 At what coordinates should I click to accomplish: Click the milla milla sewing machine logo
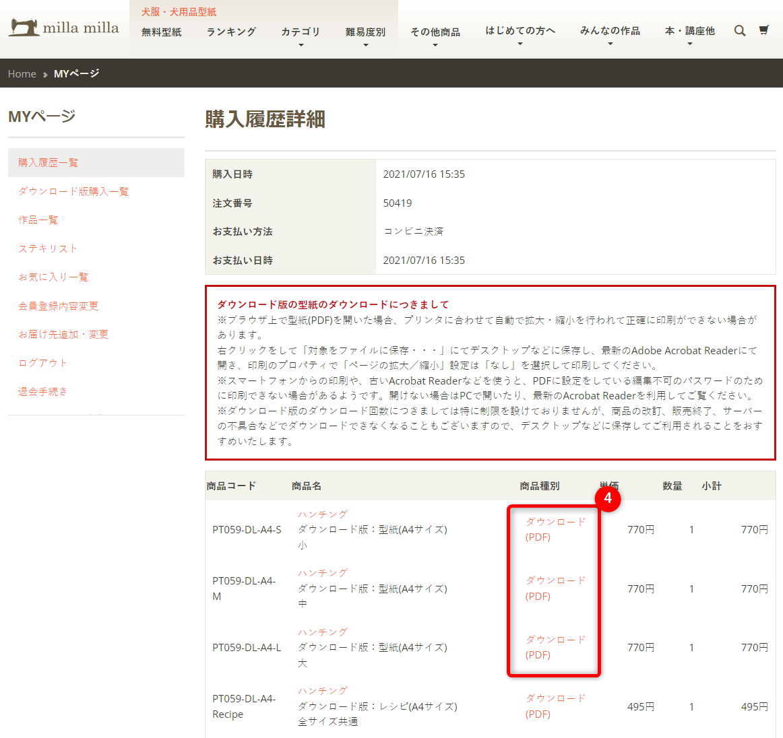[x=64, y=28]
